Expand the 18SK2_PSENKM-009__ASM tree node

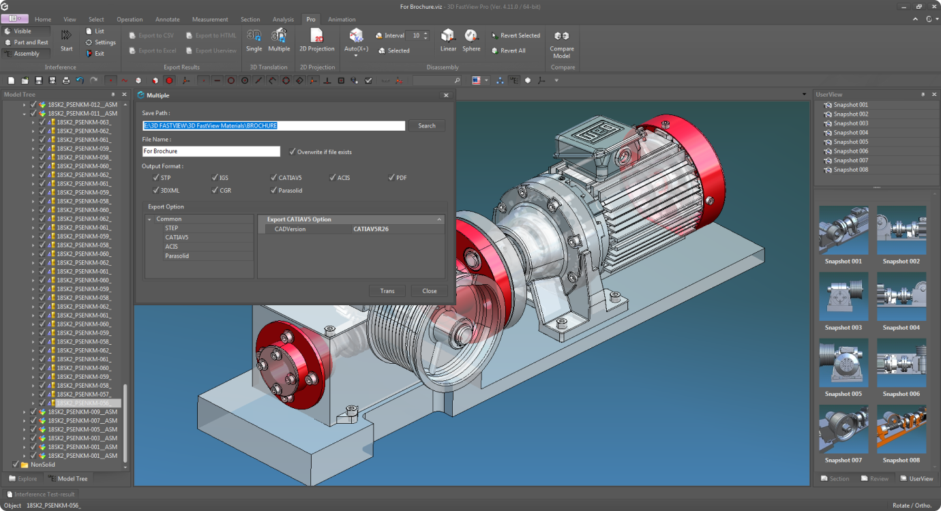tap(25, 412)
